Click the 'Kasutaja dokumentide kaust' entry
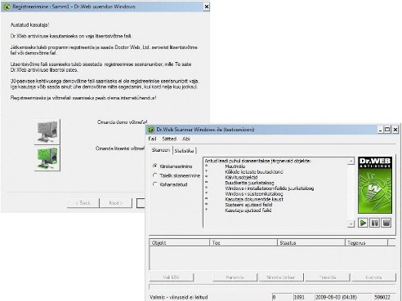402x301 pixels. 254,199
